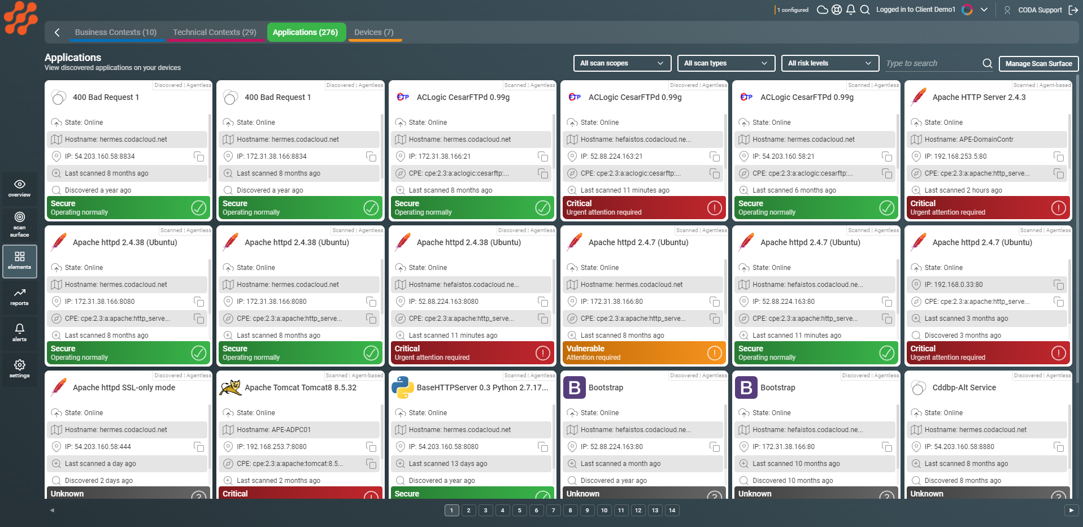Open the Client Demo1 account chevron dropdown
Image resolution: width=1083 pixels, height=527 pixels.
(984, 10)
